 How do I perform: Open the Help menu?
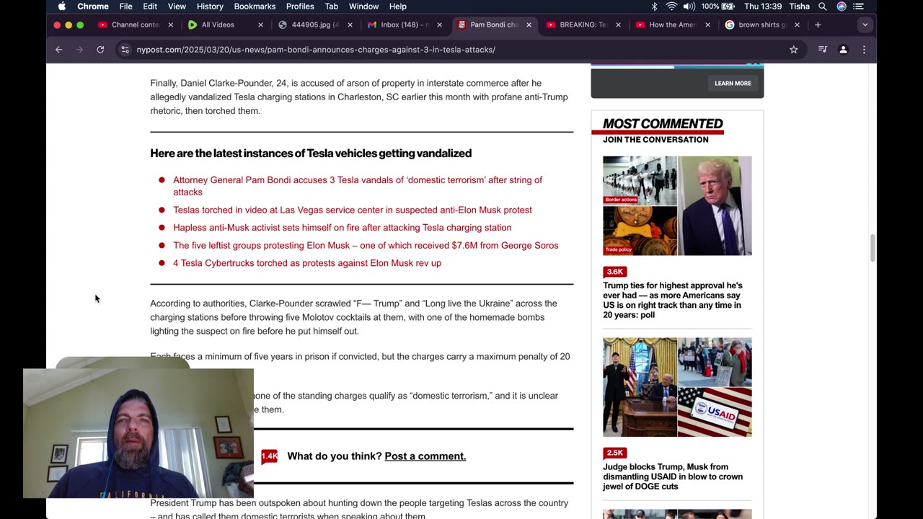click(397, 6)
